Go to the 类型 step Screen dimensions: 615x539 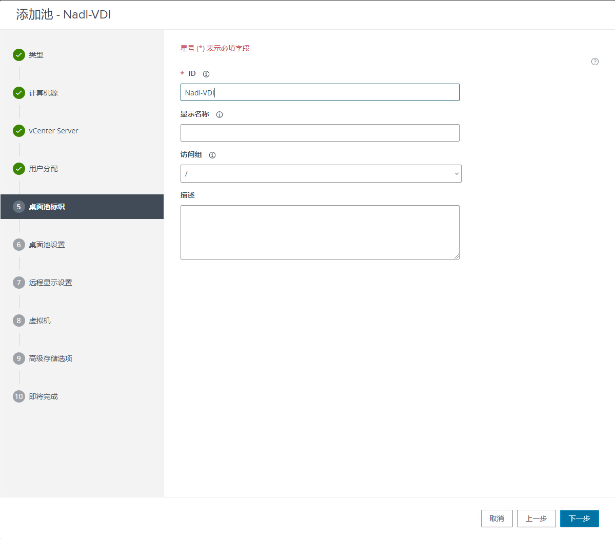[x=36, y=55]
